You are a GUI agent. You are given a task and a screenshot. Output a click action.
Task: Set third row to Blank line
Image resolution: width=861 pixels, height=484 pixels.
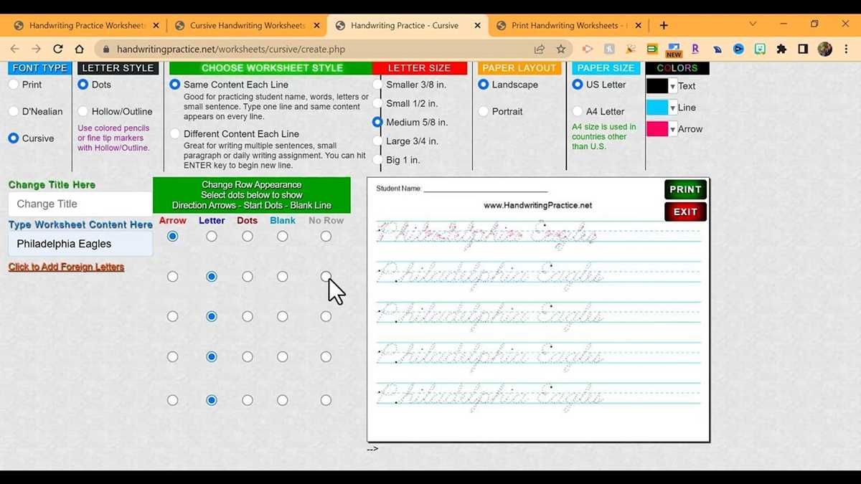click(283, 316)
